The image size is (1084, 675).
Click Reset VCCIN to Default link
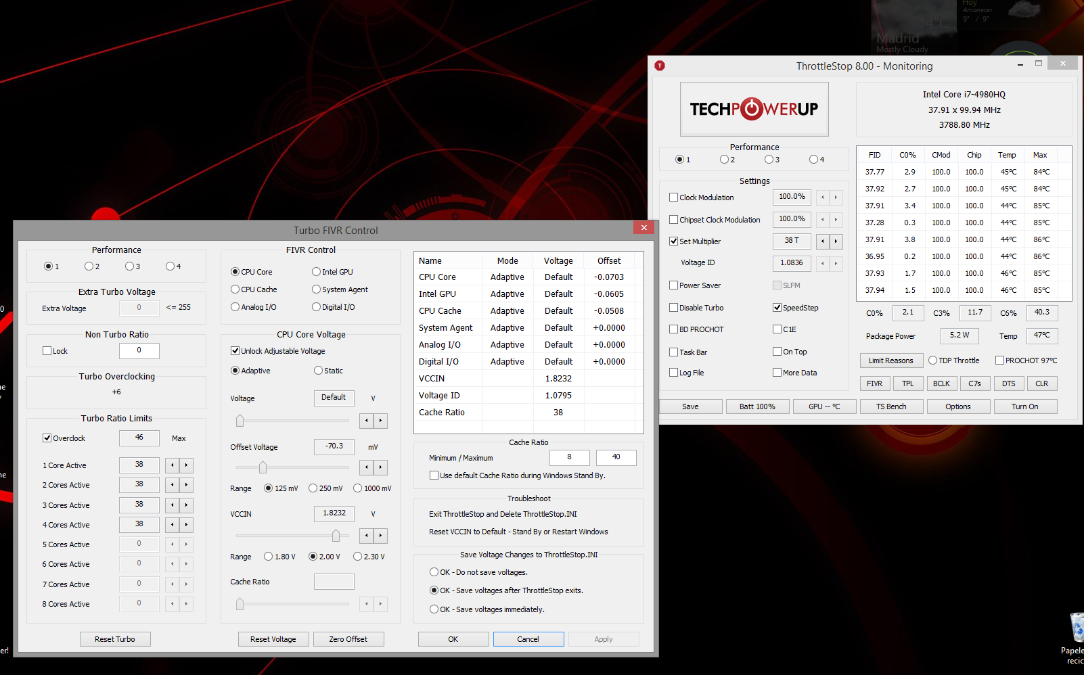[x=518, y=532]
